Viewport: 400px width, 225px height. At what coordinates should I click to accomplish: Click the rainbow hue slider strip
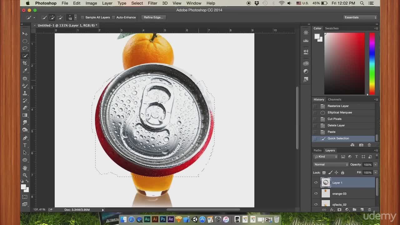372,63
